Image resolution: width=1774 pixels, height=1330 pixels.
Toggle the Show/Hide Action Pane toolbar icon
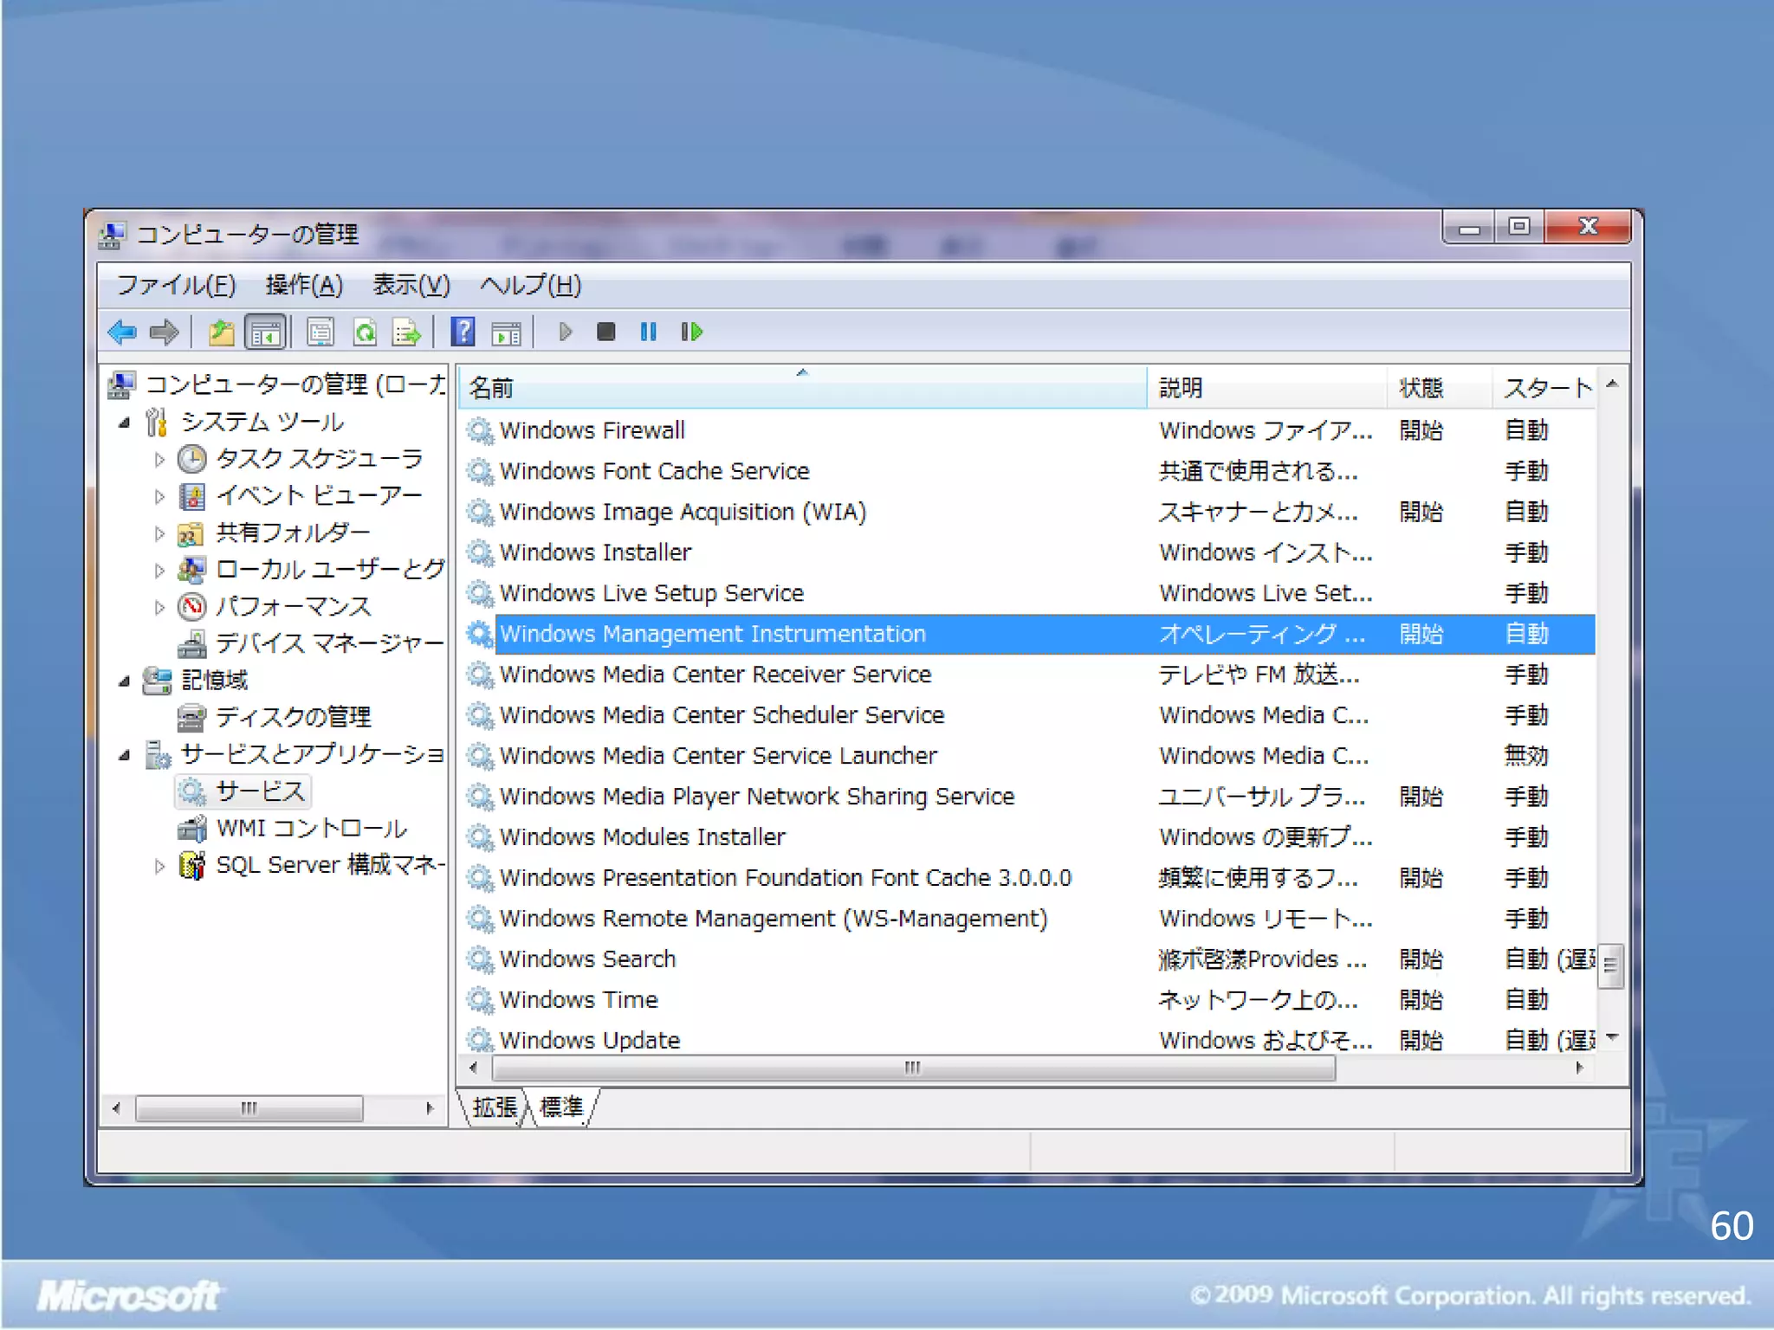pyautogui.click(x=506, y=332)
